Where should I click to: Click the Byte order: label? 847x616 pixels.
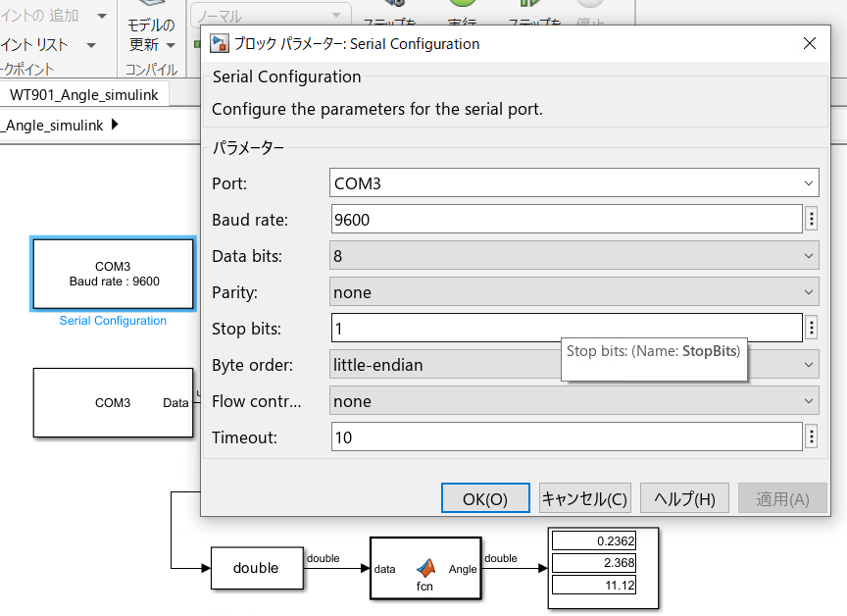(252, 365)
